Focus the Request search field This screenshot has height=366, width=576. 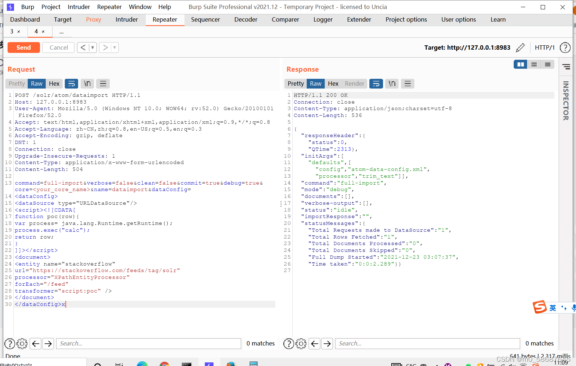pos(149,344)
